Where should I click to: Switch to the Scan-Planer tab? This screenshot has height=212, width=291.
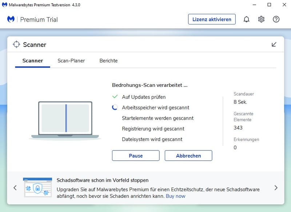[71, 61]
